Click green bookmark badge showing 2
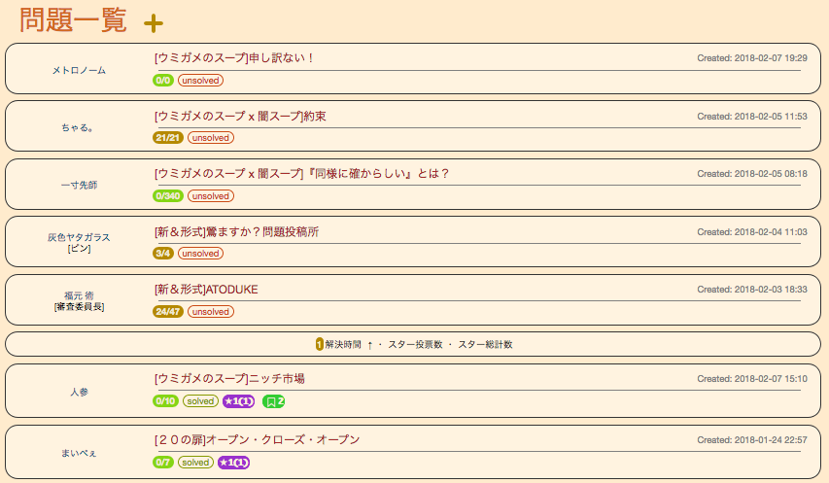The height and width of the screenshot is (483, 829). click(273, 401)
